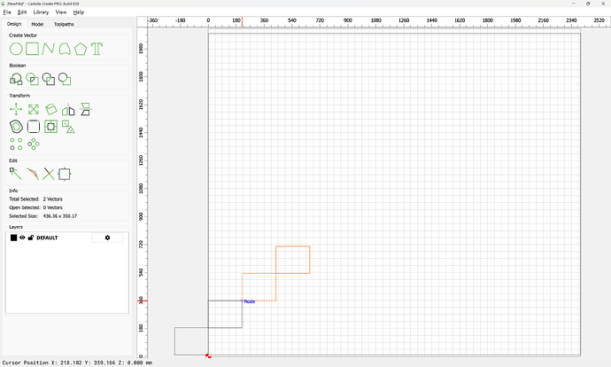Toggle visibility of the DEFAULT layer
Image resolution: width=611 pixels, height=367 pixels.
[22, 238]
